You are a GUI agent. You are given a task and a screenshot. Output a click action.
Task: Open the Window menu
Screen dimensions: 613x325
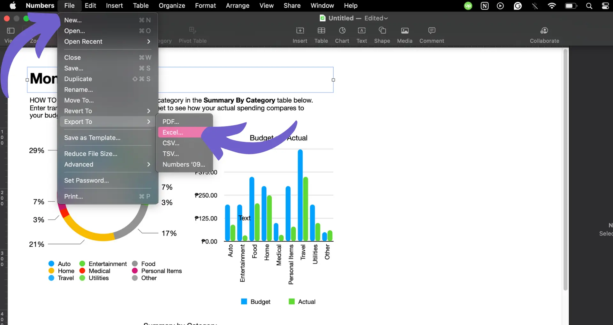[322, 5]
